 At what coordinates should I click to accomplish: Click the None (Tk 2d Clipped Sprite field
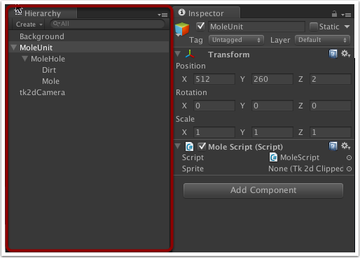(x=305, y=169)
